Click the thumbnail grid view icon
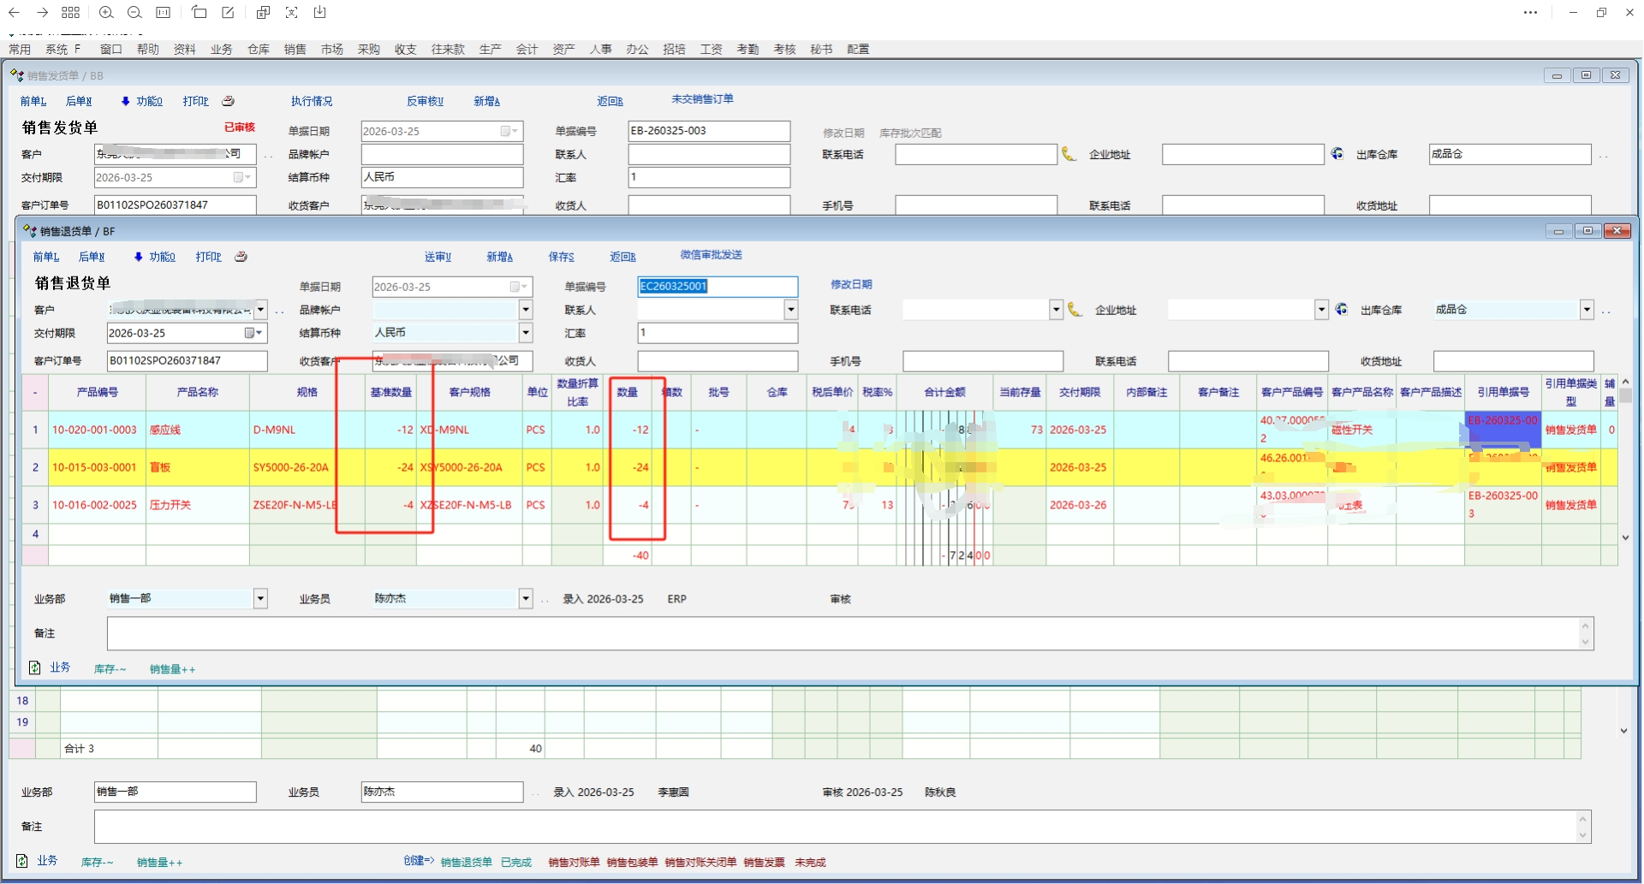 point(71,13)
